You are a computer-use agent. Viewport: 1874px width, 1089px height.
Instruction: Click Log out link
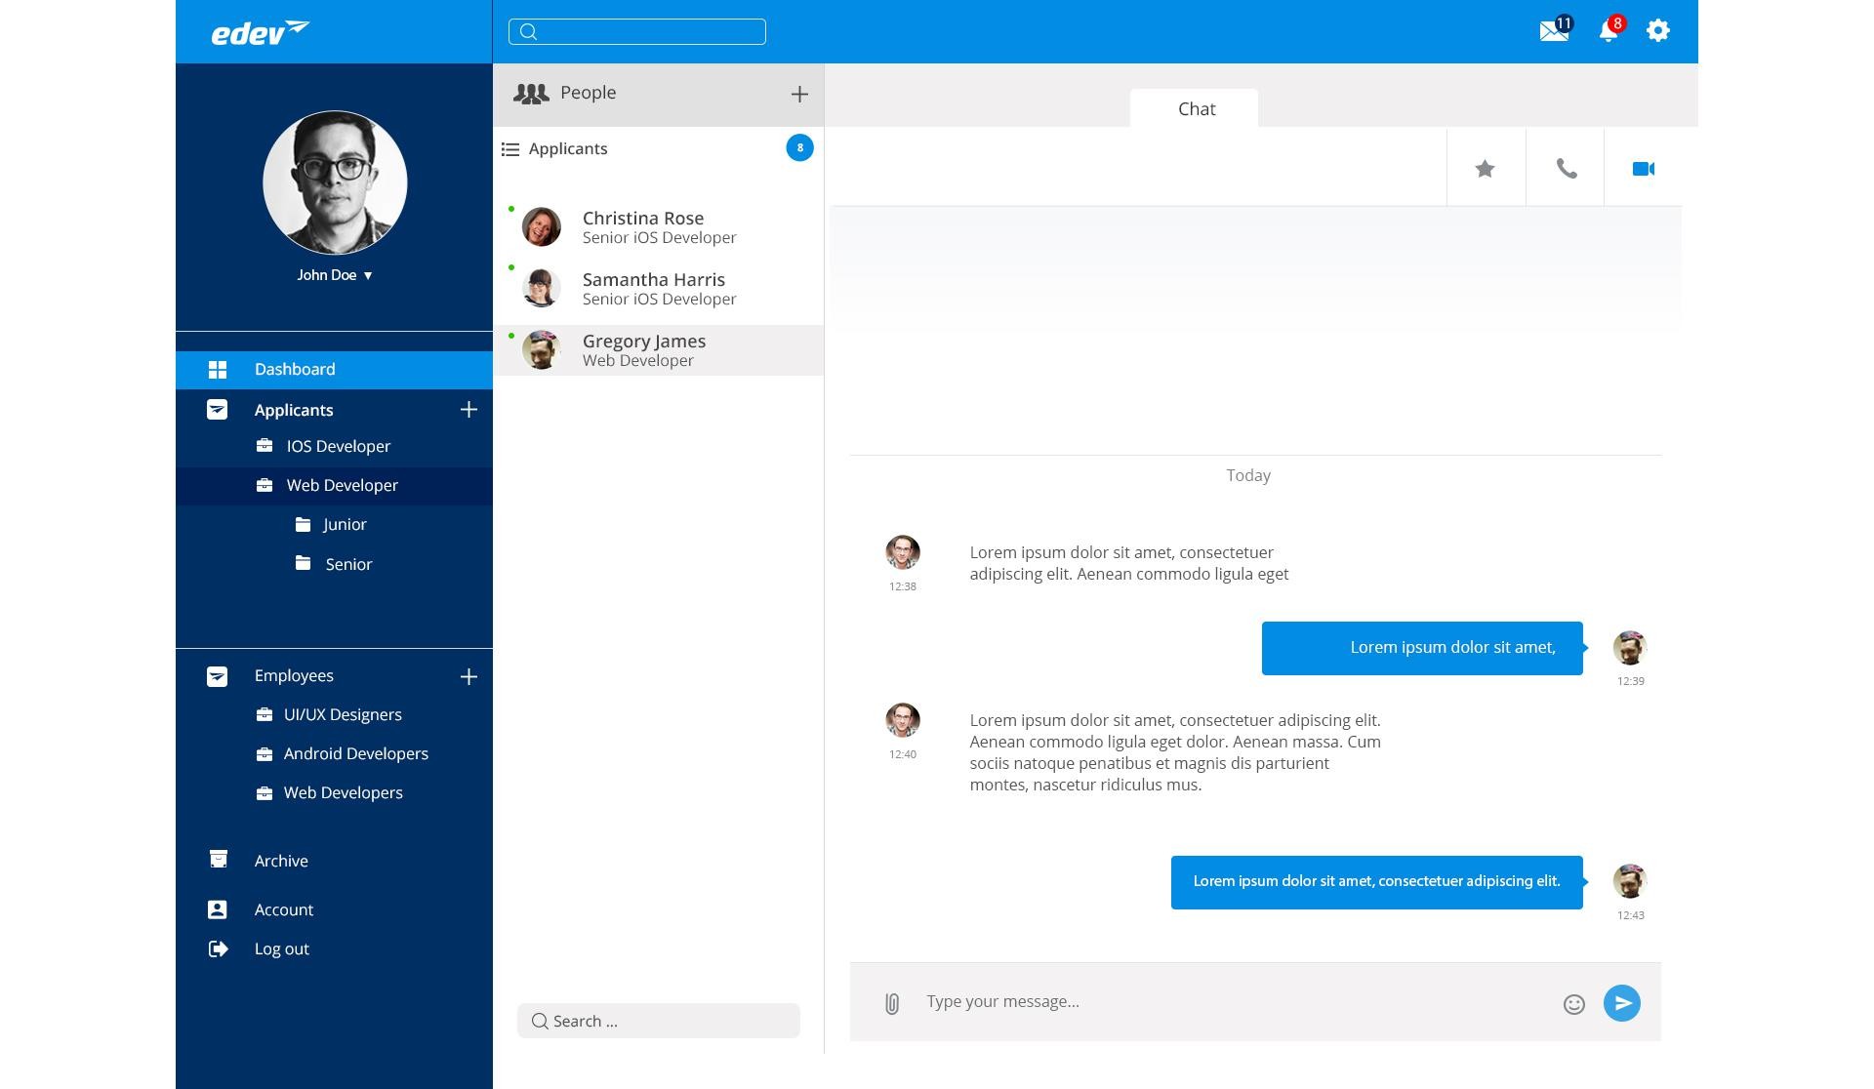click(281, 949)
